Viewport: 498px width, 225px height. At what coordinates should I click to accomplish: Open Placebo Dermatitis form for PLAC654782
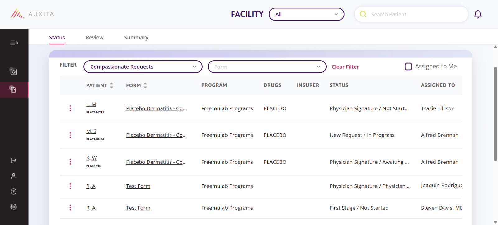156,108
